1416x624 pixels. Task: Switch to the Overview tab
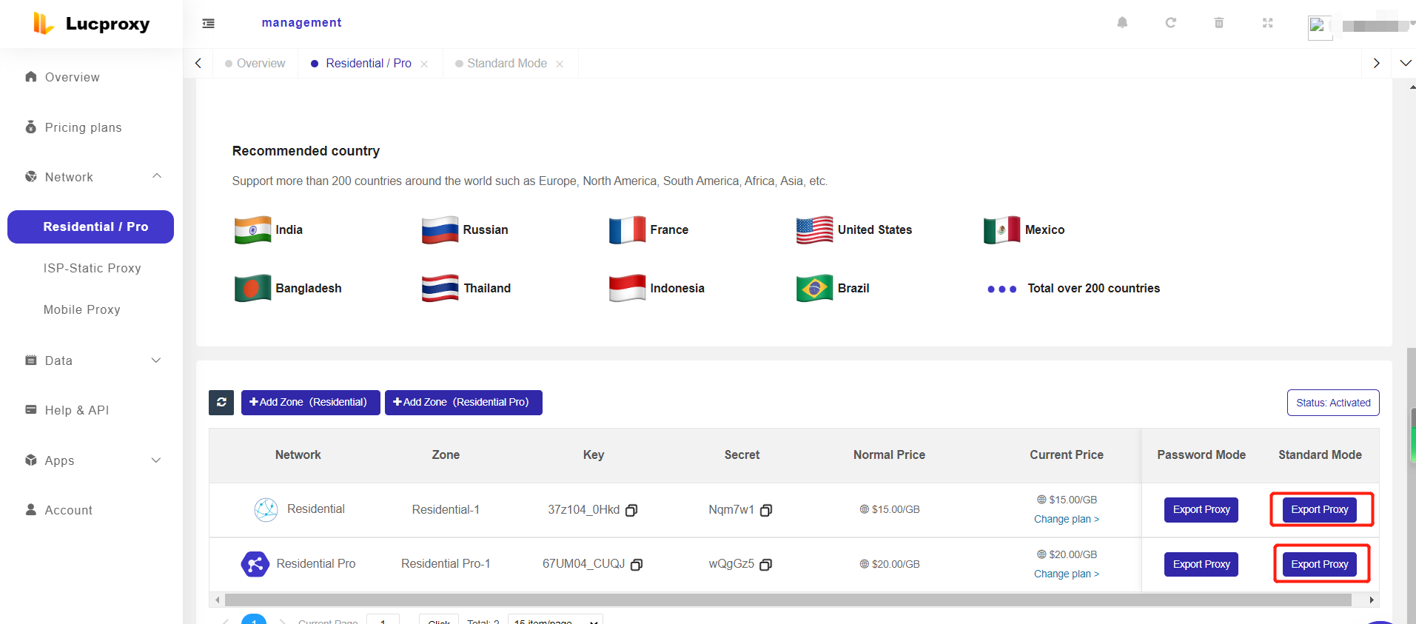tap(255, 64)
